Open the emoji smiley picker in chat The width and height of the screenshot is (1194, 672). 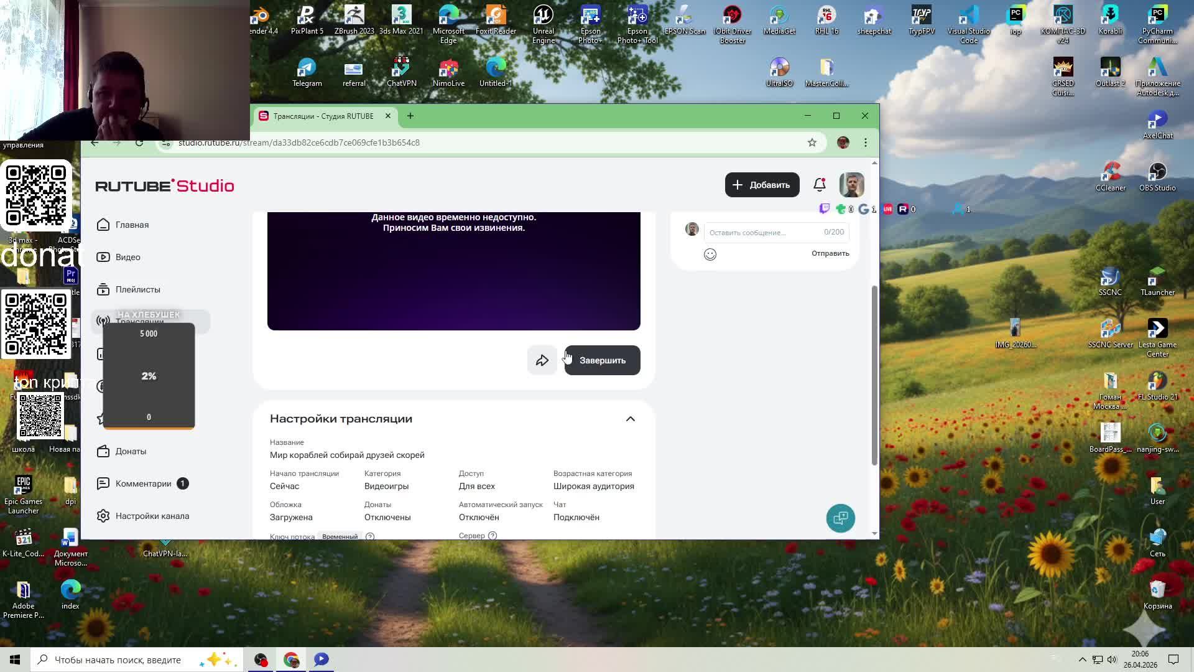[x=710, y=254]
